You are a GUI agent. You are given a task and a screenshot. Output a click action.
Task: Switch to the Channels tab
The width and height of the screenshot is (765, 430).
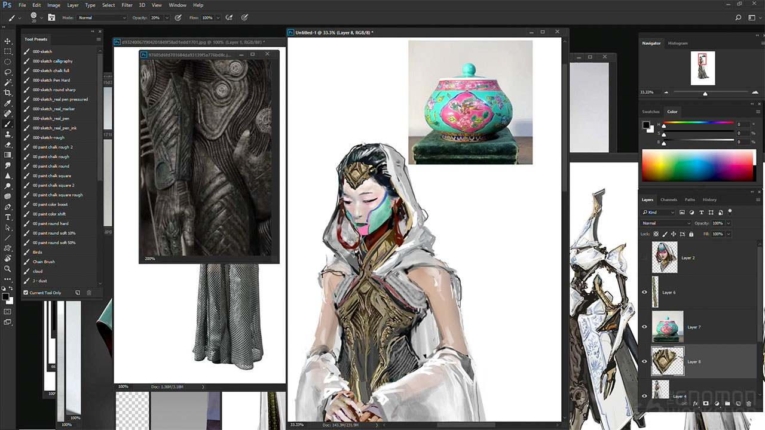pos(668,199)
